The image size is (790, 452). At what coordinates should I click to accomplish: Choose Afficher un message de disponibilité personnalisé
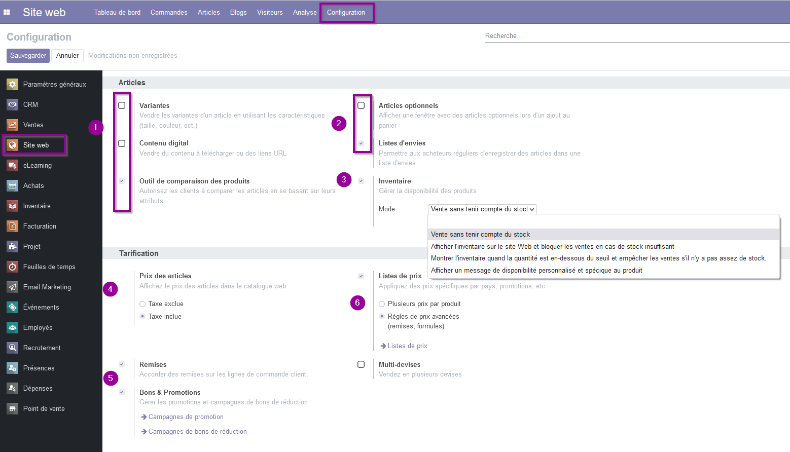coord(603,271)
